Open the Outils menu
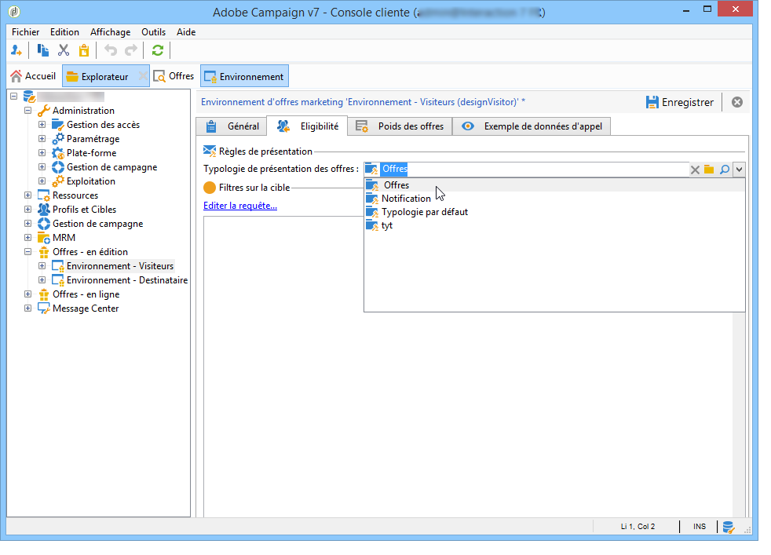The image size is (771, 555). click(153, 32)
